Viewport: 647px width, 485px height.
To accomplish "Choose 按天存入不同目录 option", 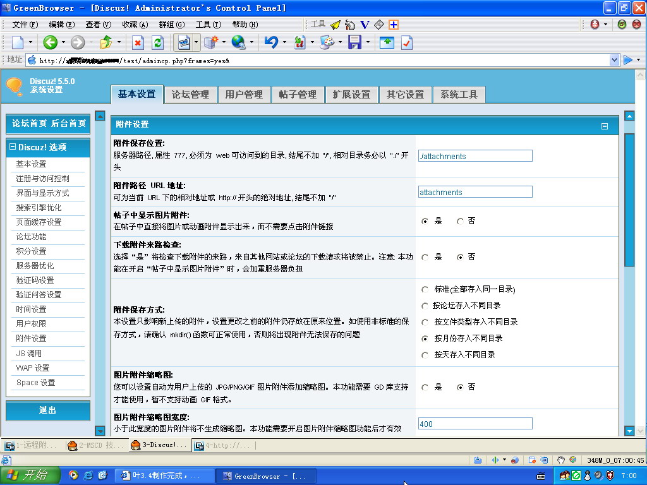I will 425,355.
